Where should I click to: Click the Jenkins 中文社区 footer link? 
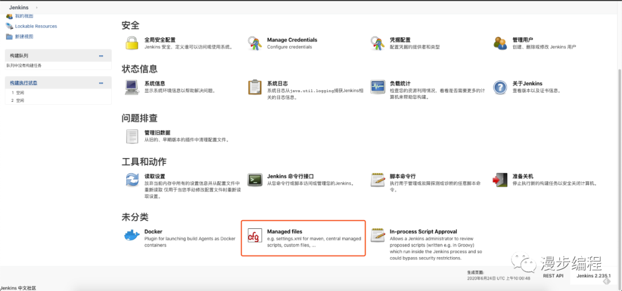click(x=18, y=288)
